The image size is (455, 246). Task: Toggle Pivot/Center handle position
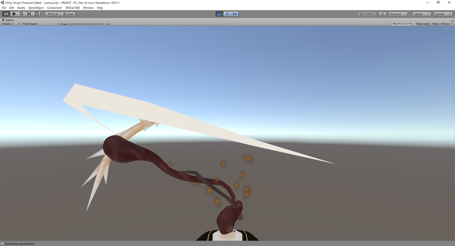[53, 14]
